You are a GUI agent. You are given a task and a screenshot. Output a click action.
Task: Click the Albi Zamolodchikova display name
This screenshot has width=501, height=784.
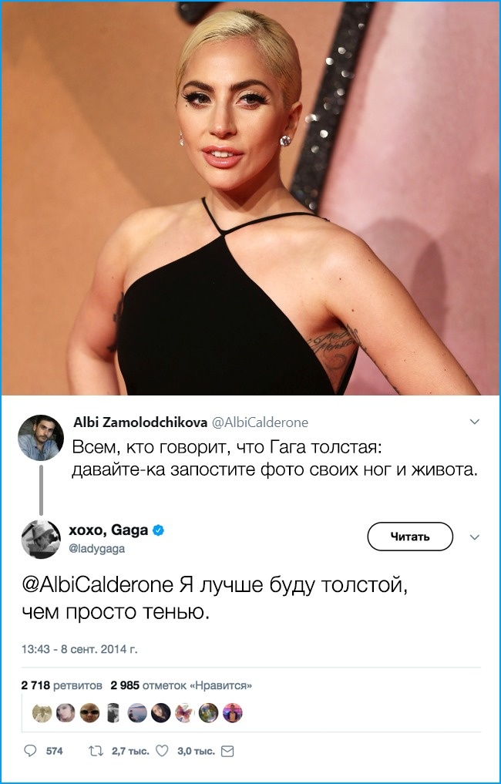click(x=140, y=422)
